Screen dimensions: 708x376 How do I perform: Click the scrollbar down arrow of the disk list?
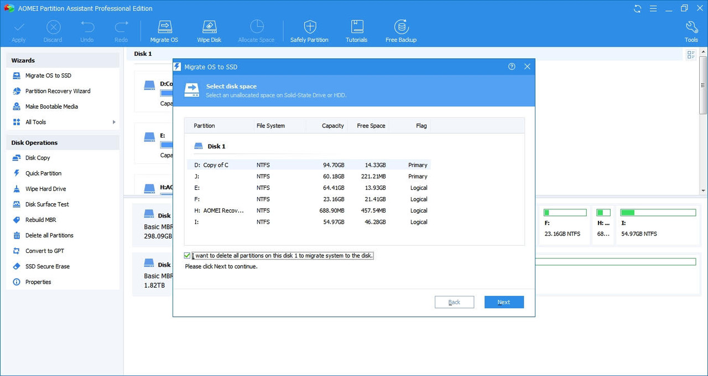(703, 190)
